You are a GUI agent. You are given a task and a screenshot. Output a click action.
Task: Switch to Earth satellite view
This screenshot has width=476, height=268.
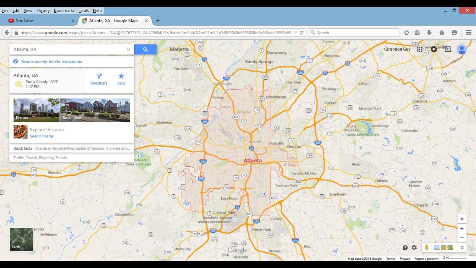(x=21, y=239)
